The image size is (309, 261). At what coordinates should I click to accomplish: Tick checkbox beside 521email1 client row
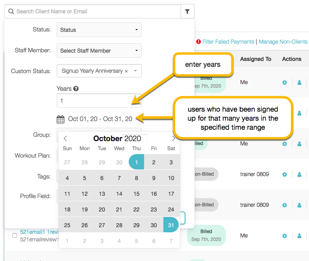coord(15,235)
